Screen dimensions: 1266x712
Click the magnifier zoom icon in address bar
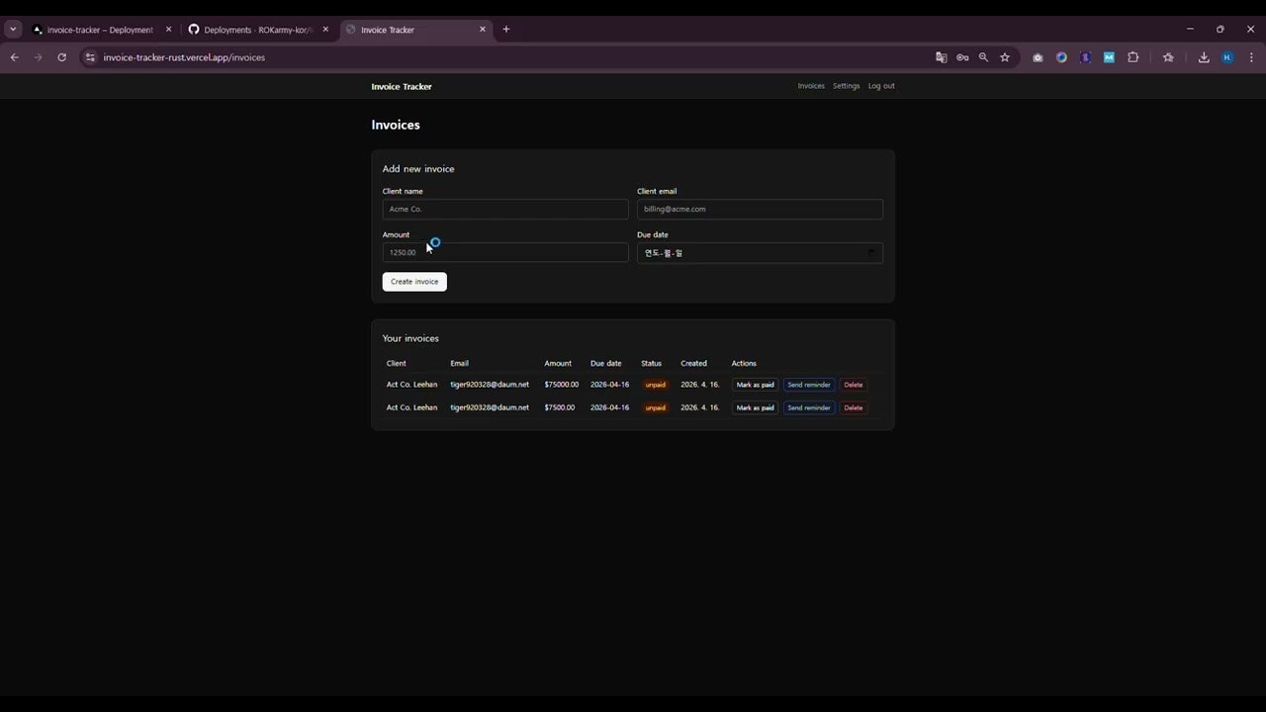tap(983, 57)
